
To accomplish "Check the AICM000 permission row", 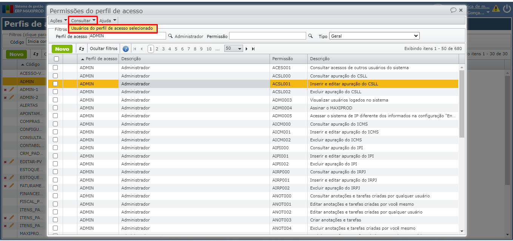I will [x=55, y=124].
